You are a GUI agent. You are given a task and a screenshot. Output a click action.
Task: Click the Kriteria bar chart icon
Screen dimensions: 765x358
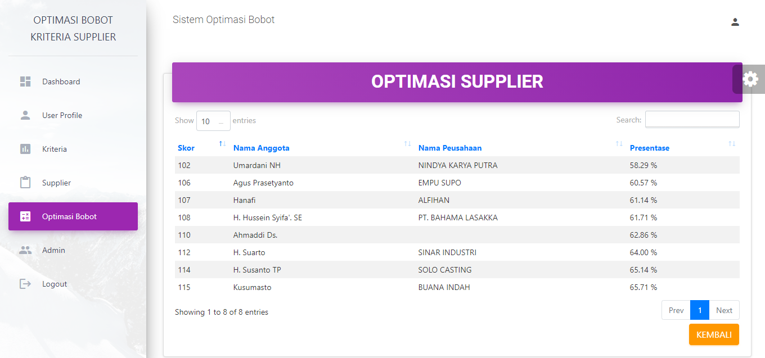[x=25, y=149]
